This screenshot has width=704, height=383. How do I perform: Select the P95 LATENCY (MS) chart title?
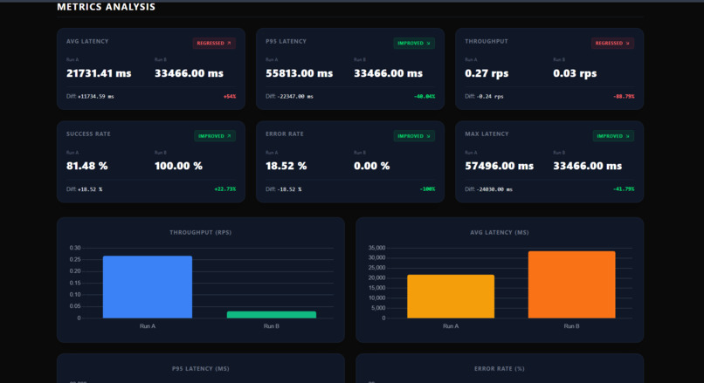point(201,369)
